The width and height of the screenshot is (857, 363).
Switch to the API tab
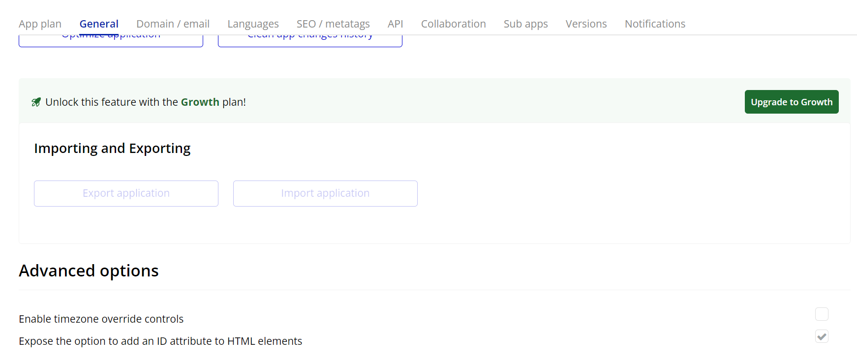coord(395,24)
